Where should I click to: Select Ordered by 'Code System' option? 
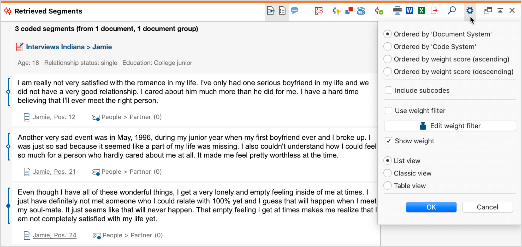pos(388,47)
